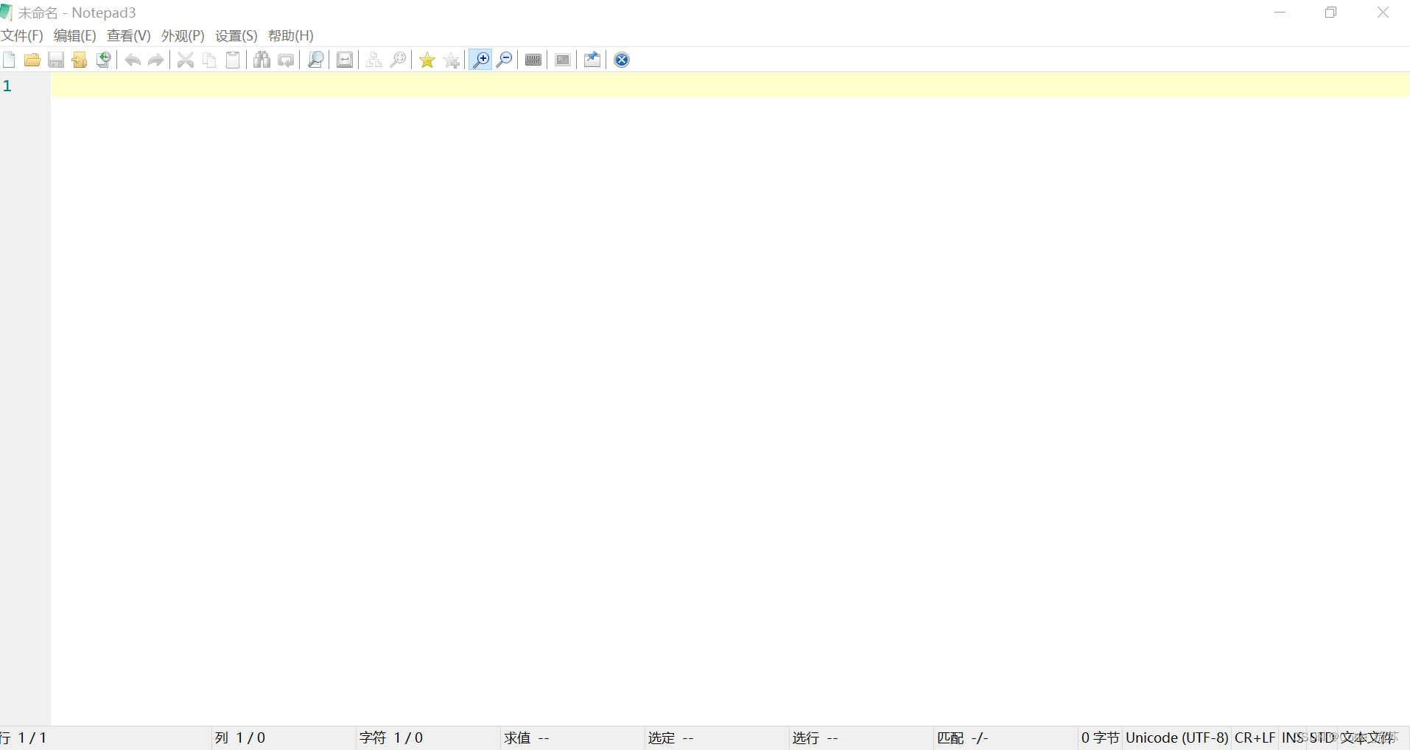This screenshot has width=1410, height=750.
Task: Restore down the Notepad3 window
Action: [x=1331, y=13]
